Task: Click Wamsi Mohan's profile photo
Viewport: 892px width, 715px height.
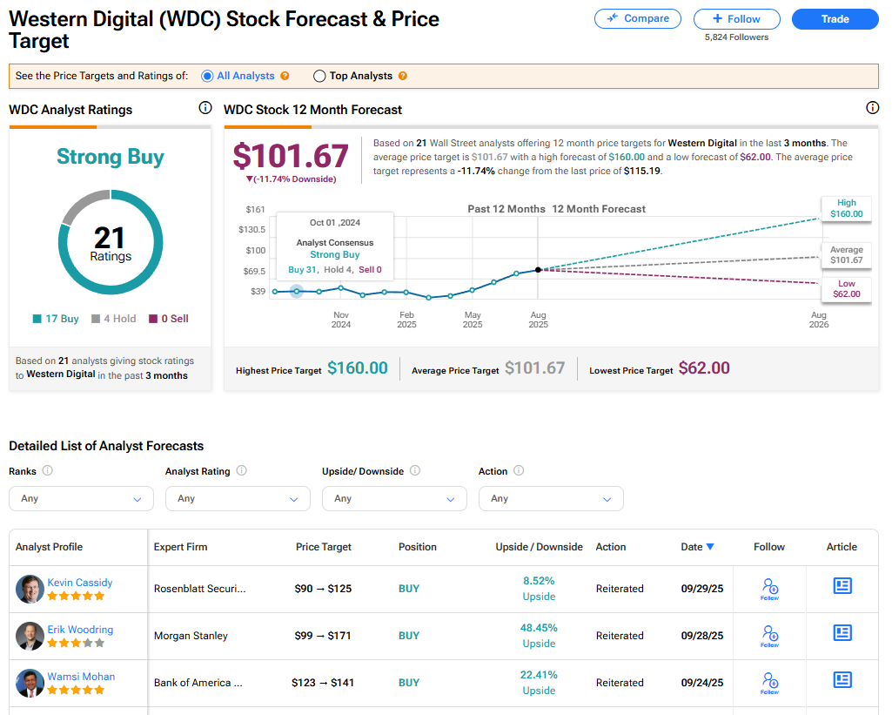Action: 30,683
